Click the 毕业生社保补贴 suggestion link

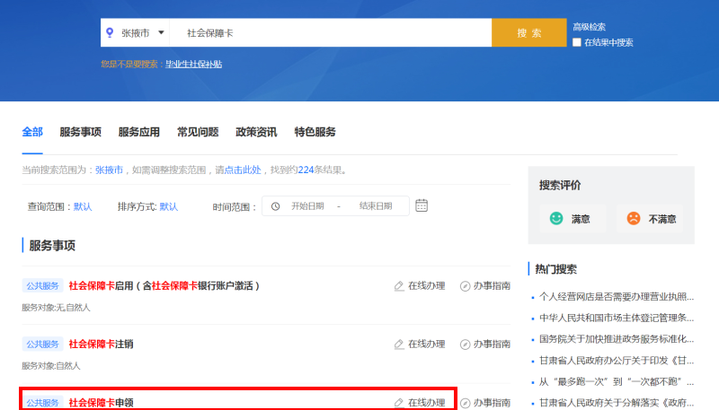click(193, 64)
